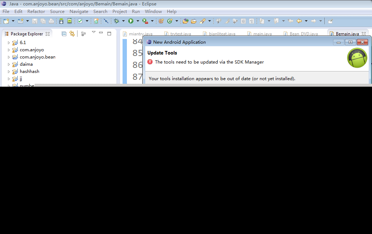Screen dimensions: 372x234
Task: Open the Back history dropdown arrow
Action: coord(306,21)
